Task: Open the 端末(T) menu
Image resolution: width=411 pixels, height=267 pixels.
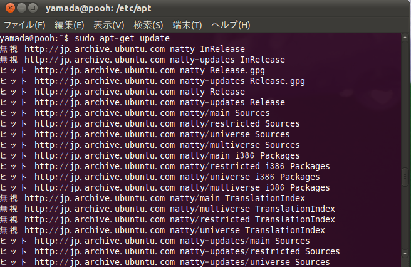Action: point(187,25)
